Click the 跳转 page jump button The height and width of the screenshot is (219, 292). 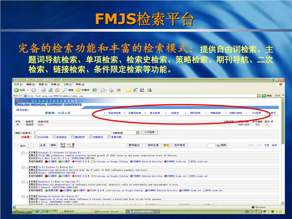224,145
